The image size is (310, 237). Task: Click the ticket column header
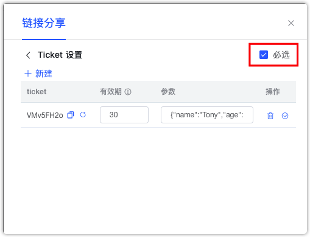coord(37,92)
